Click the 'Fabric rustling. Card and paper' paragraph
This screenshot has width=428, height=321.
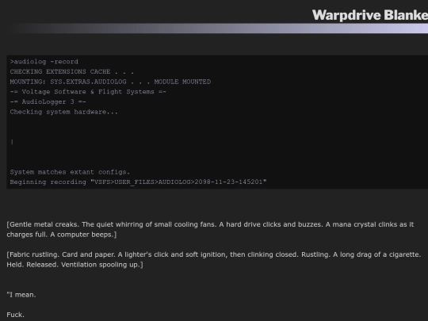point(214,260)
